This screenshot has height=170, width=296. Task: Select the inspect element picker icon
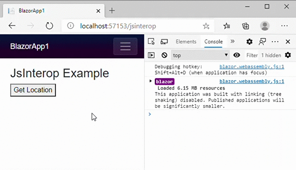tap(151, 41)
